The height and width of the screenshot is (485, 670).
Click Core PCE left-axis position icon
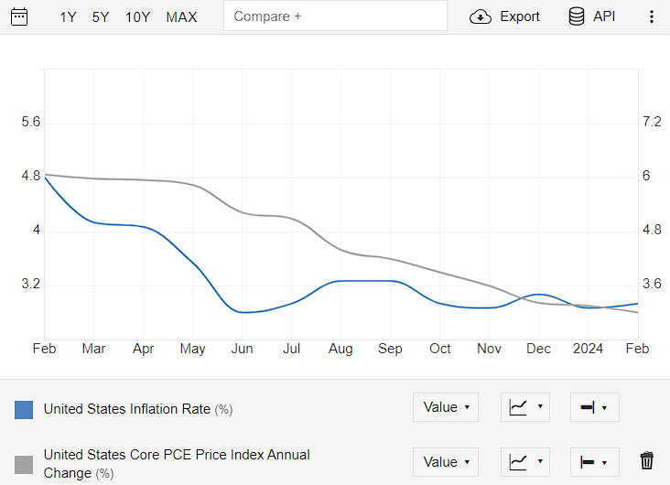coord(588,462)
